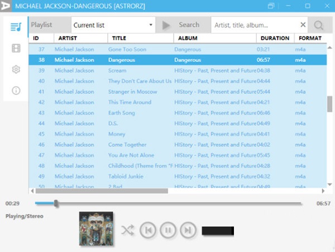Click the horizontal scroll left arrow
The height and width of the screenshot is (252, 335).
click(32, 191)
